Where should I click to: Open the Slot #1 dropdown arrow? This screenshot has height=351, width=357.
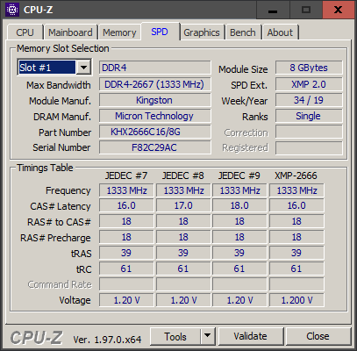point(83,68)
